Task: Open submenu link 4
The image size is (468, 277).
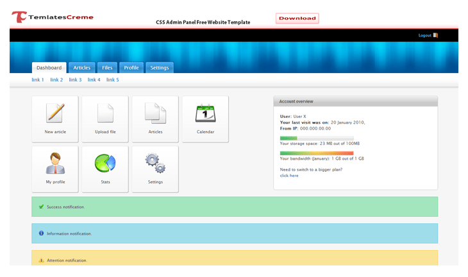Action: [x=94, y=80]
